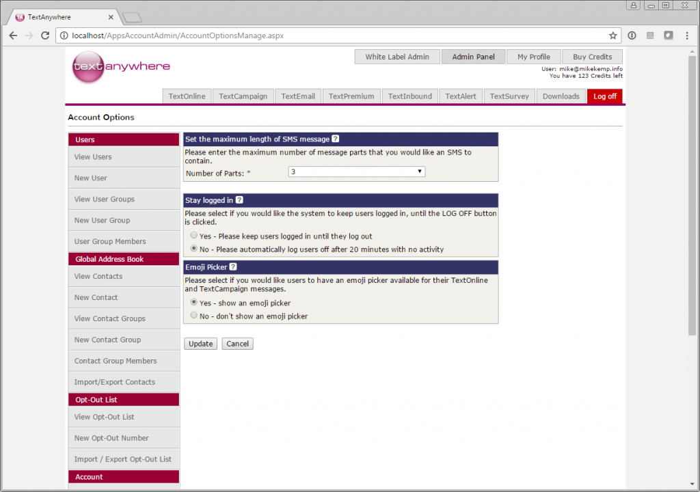Open View User Groups in sidebar
Image resolution: width=700 pixels, height=492 pixels.
[105, 200]
